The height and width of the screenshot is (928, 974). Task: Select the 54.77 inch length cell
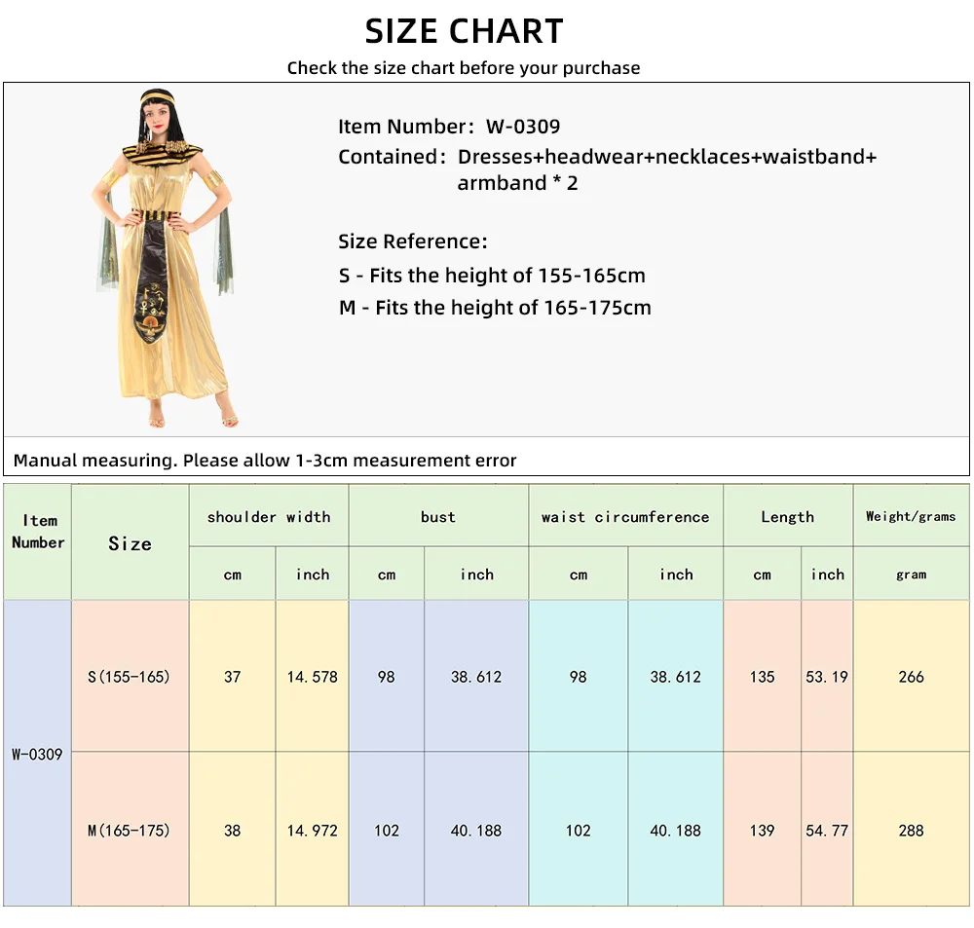[x=827, y=830]
